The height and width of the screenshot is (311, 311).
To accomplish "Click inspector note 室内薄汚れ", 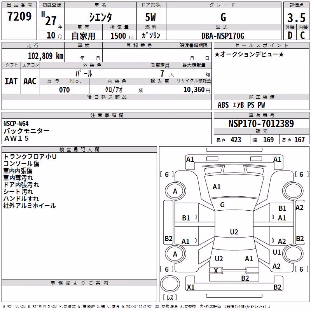I will [18, 178].
